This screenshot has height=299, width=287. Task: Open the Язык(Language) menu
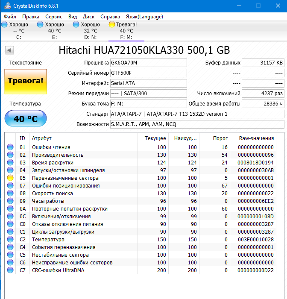click(144, 17)
